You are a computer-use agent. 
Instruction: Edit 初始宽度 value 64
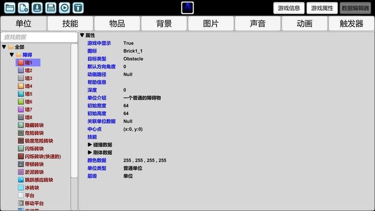126,105
